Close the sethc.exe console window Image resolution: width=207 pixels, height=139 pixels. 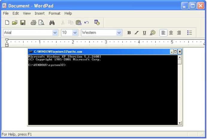179,52
